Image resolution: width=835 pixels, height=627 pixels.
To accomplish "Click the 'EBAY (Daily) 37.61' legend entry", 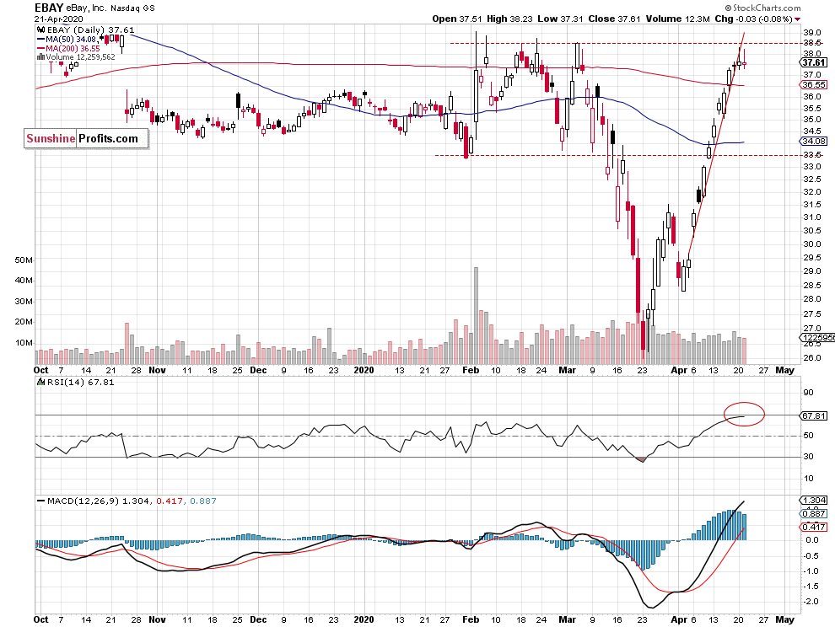I will [90, 29].
